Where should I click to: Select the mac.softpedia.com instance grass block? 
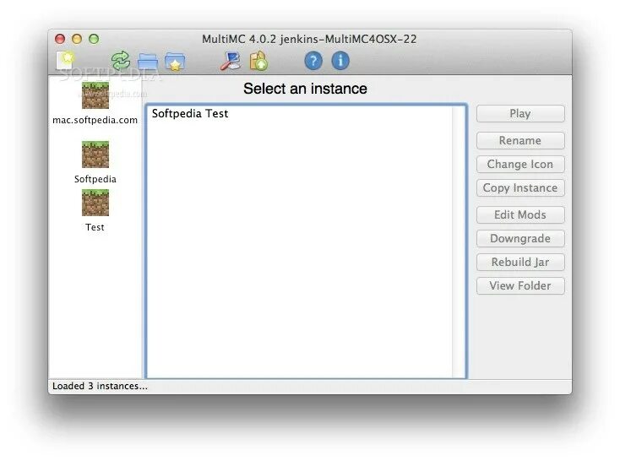click(x=95, y=95)
